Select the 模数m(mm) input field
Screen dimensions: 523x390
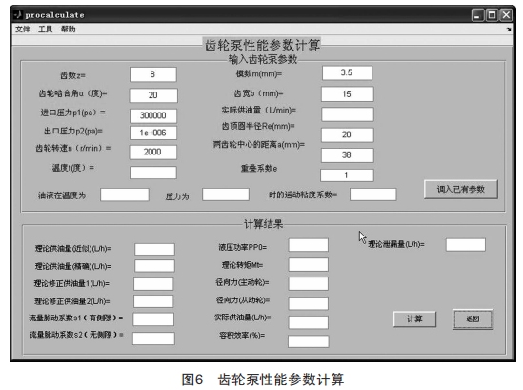pyautogui.click(x=347, y=72)
